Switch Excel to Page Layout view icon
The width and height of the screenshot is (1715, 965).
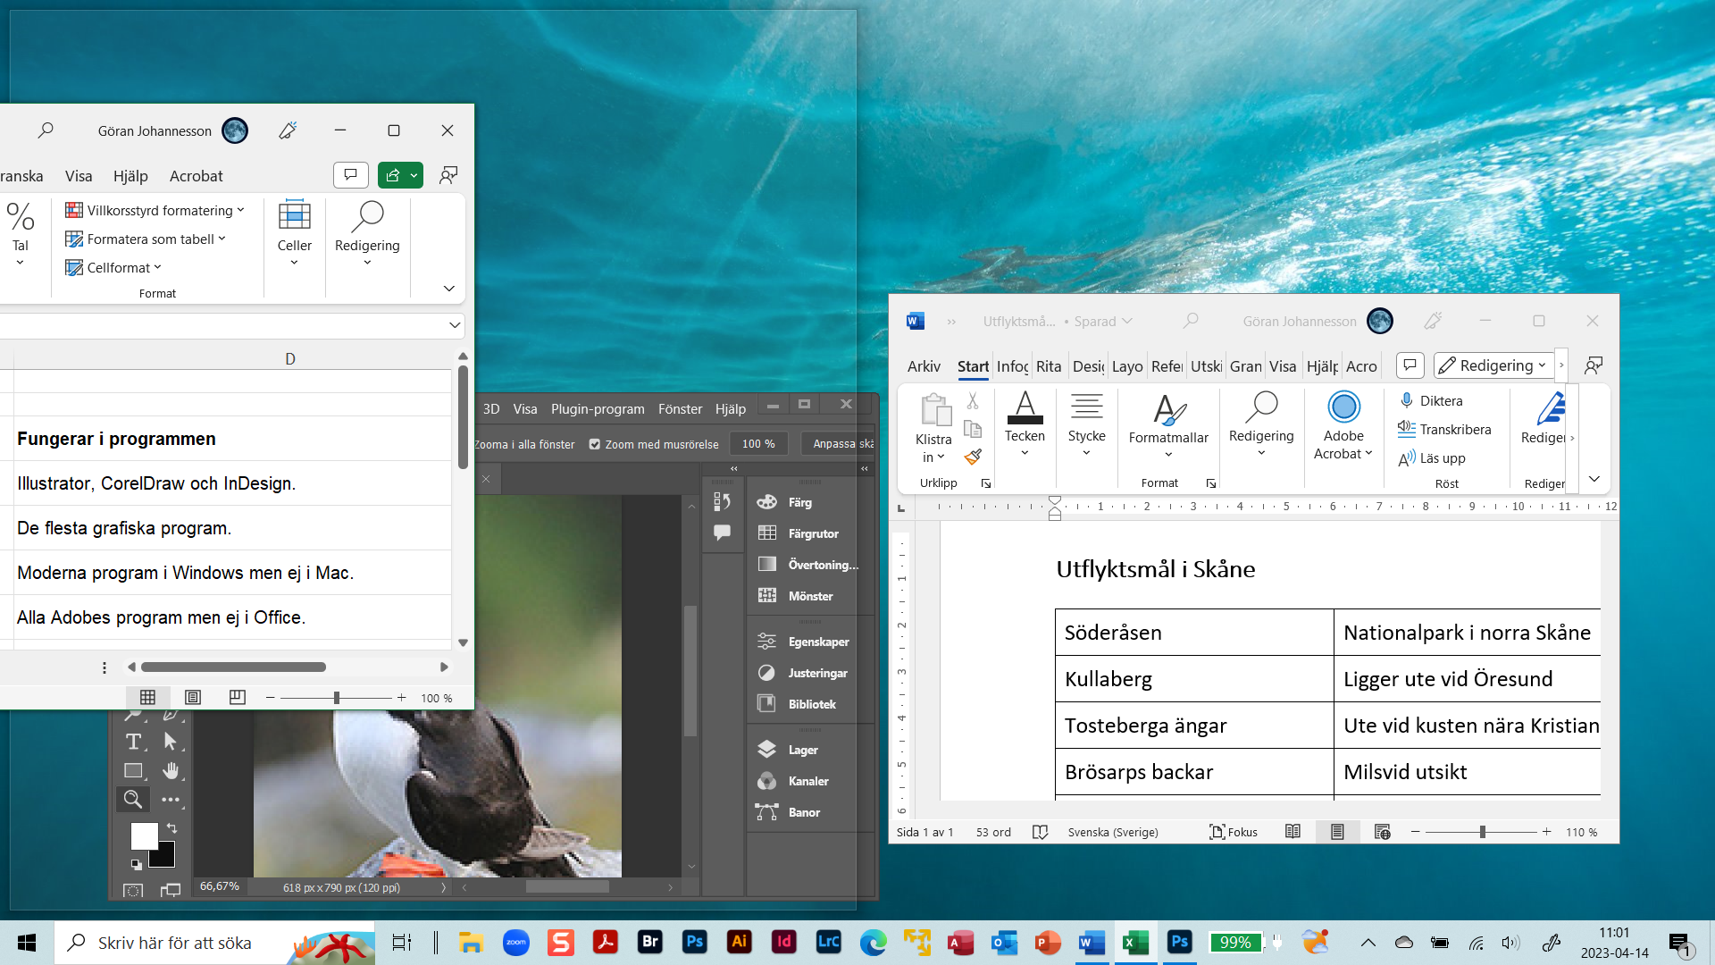(193, 698)
